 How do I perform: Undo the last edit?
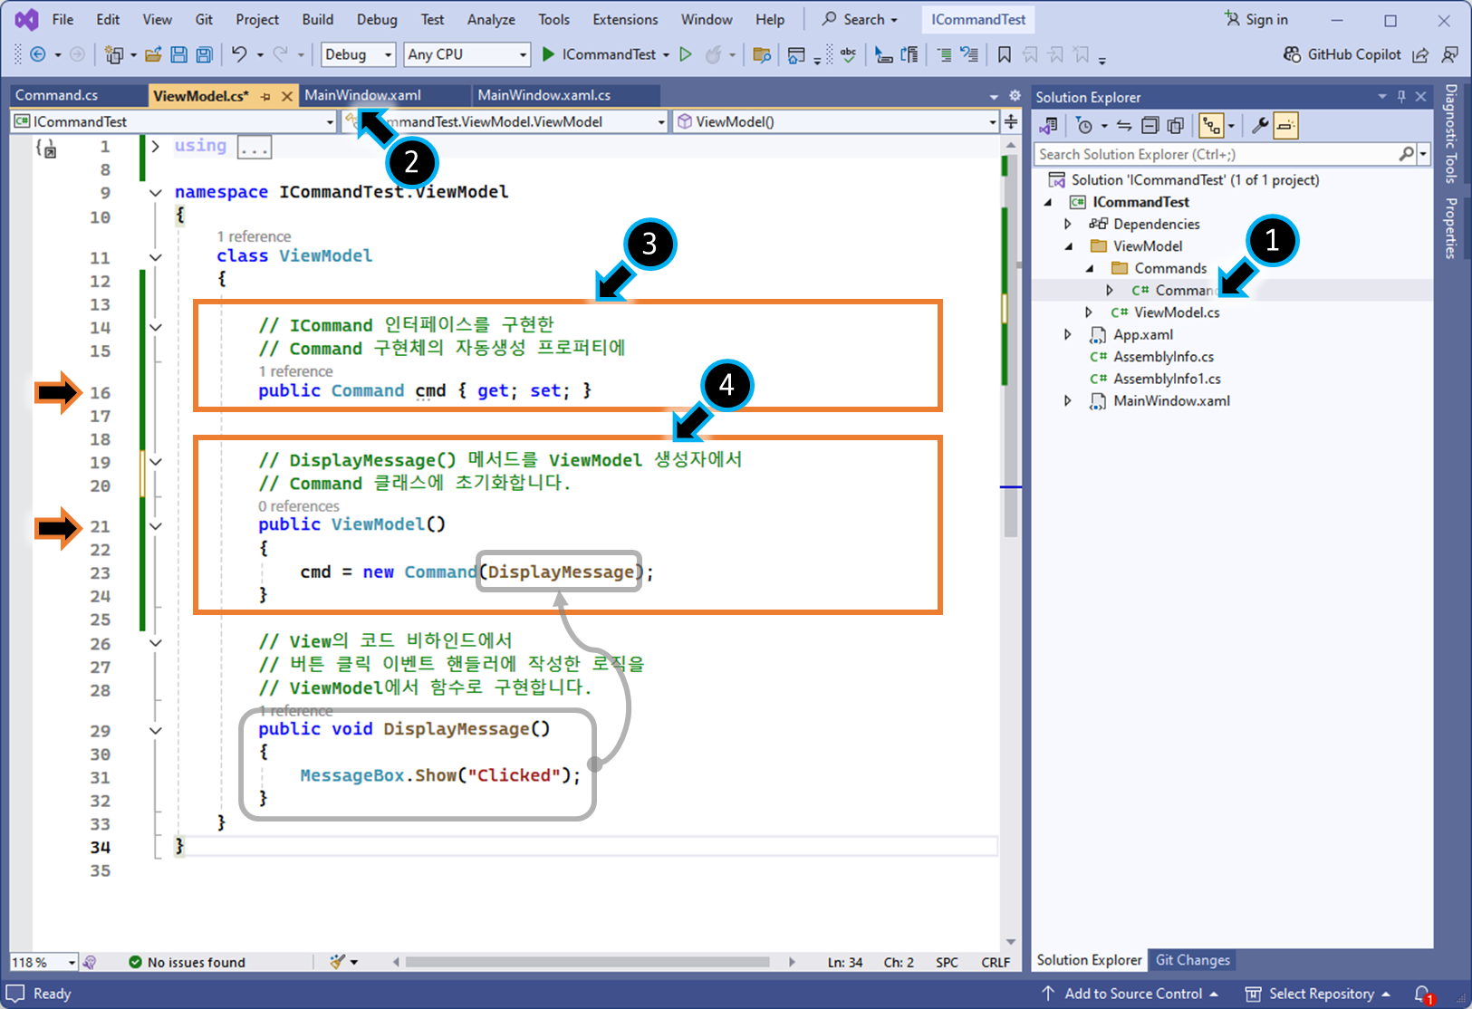[239, 54]
